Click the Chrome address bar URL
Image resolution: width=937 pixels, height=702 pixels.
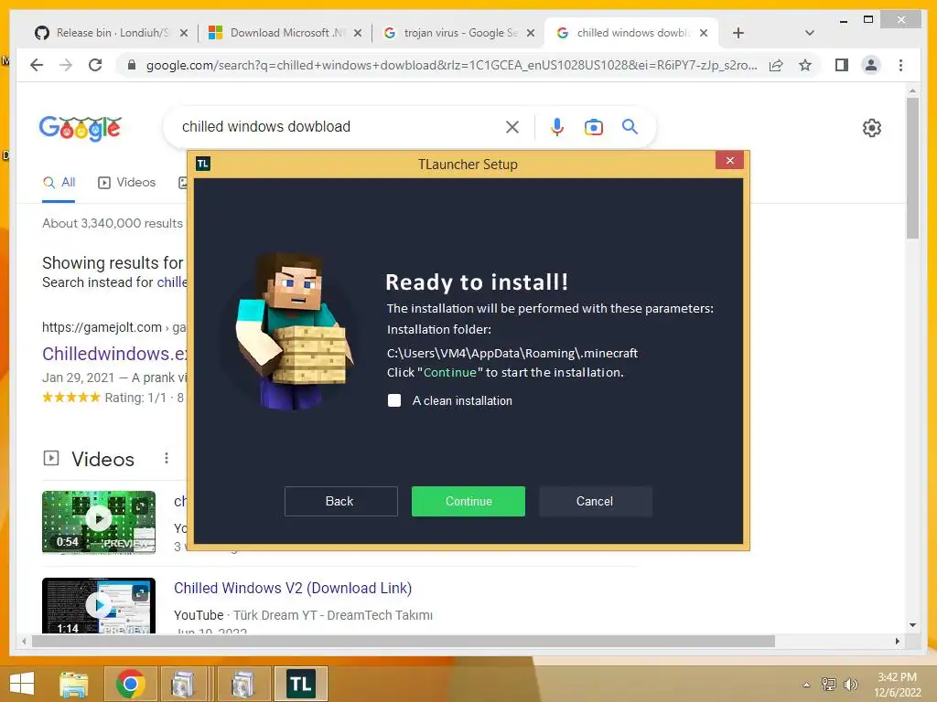tap(451, 65)
